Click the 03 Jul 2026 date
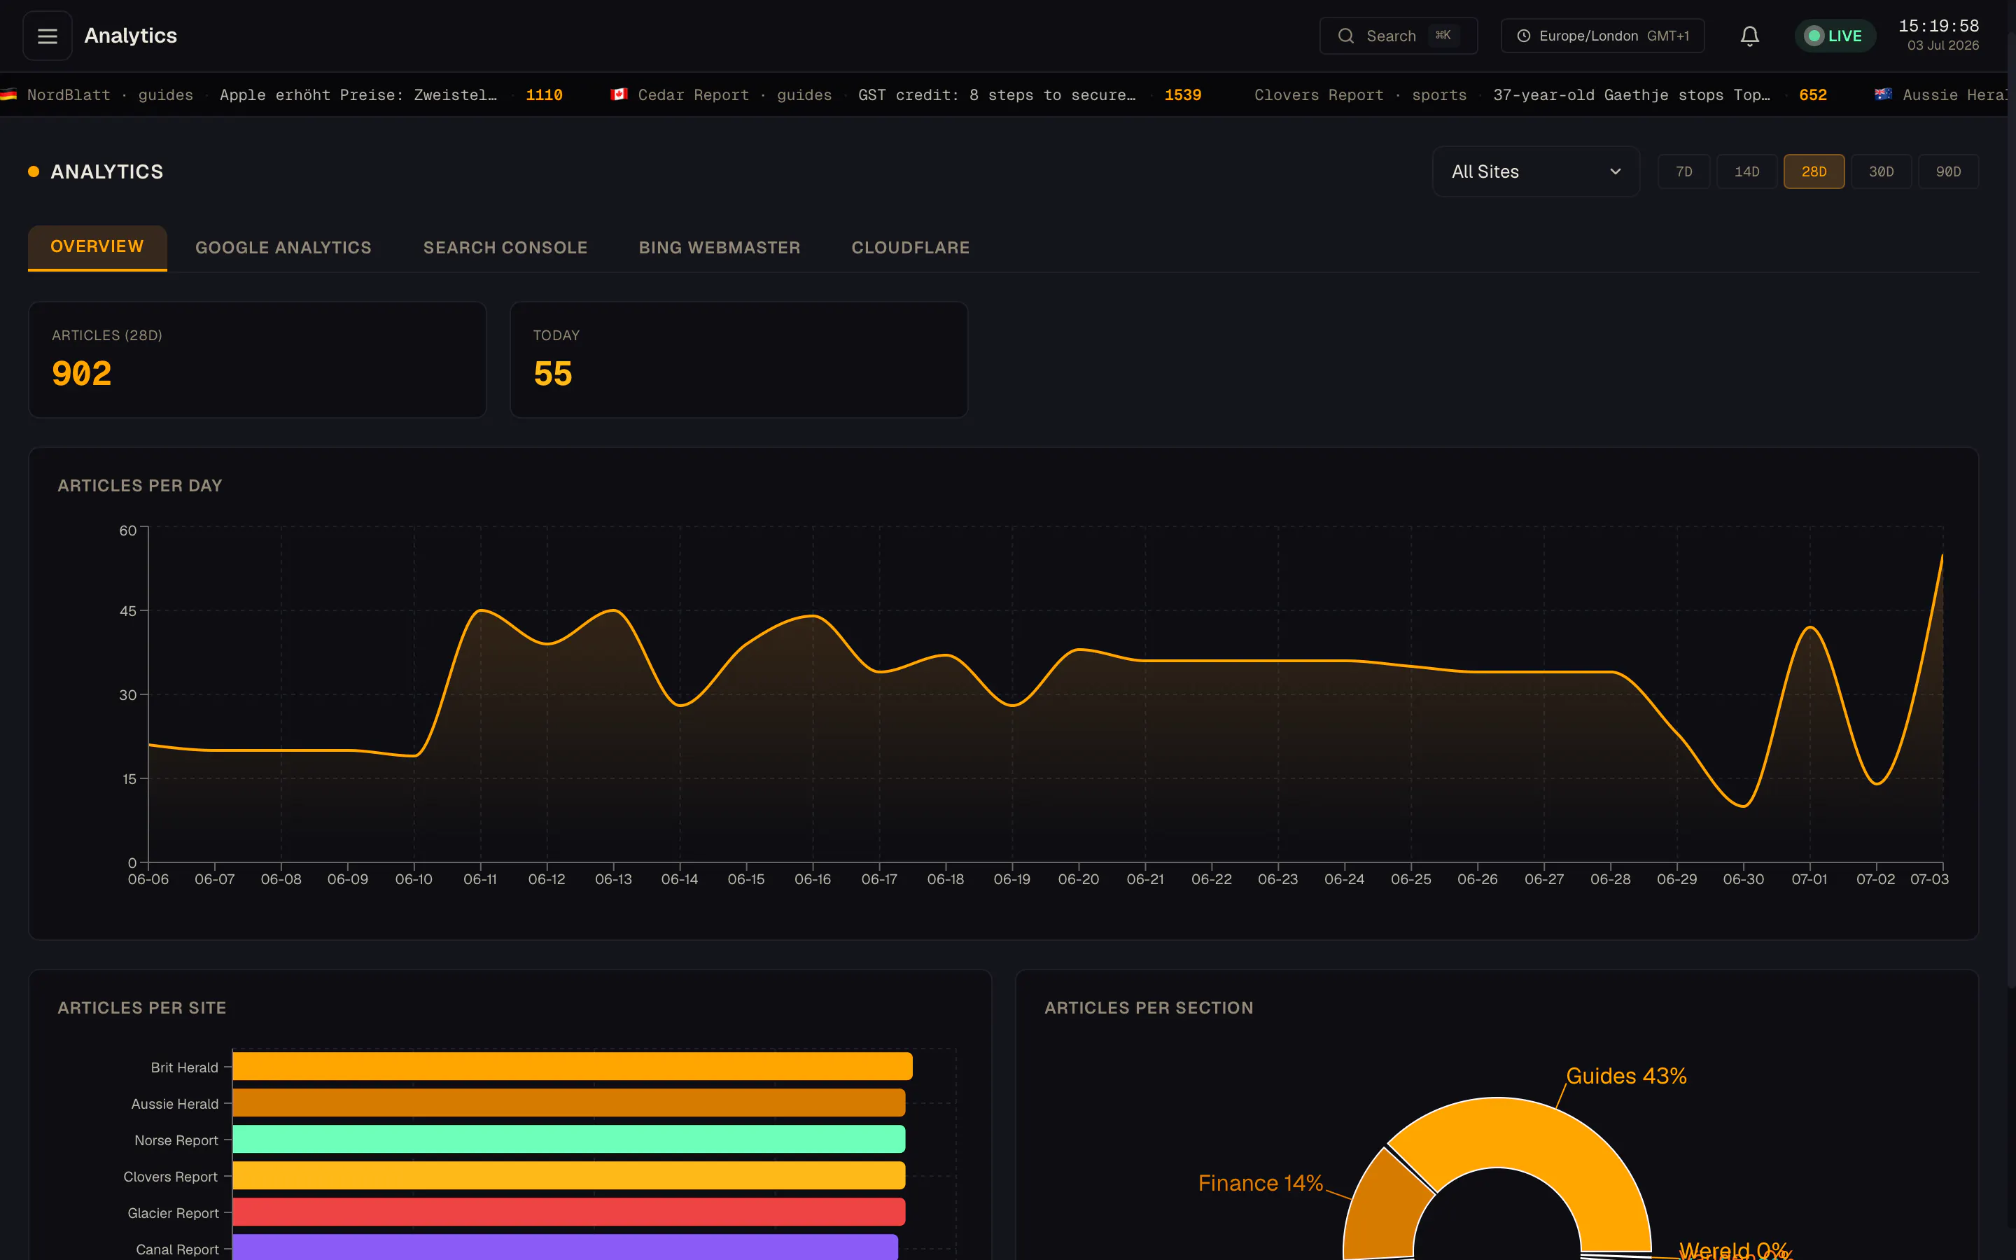 (x=1942, y=45)
